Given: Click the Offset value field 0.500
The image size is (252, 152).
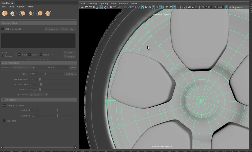Looking at the screenshot, I should [34, 74].
